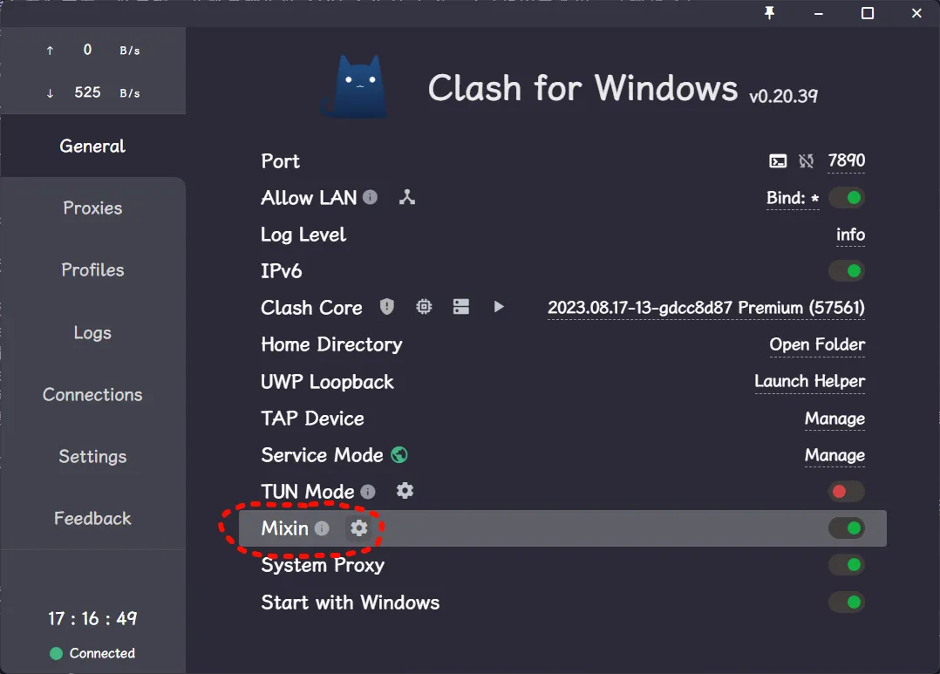
Task: Click the Open Folder link
Action: coord(817,344)
